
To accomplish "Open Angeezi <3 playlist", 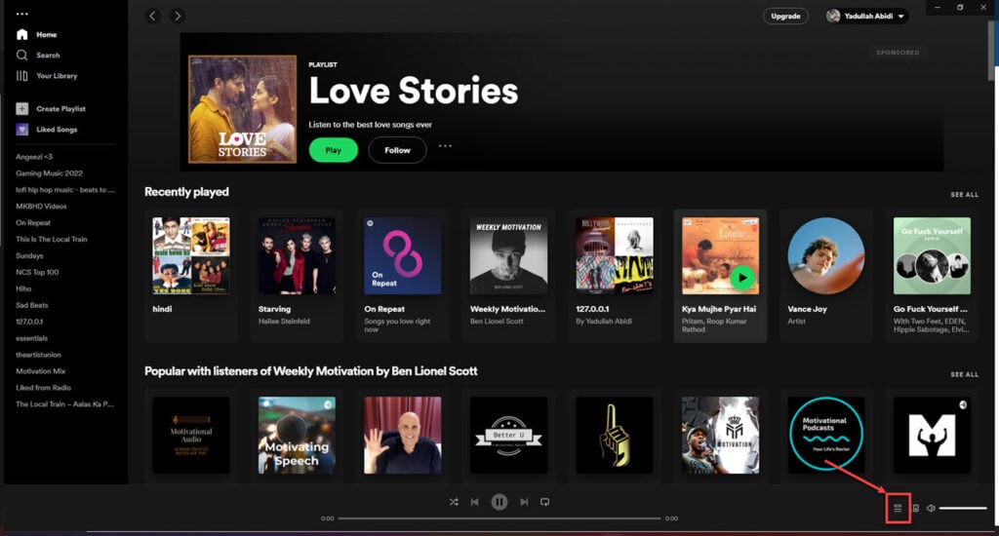I will click(34, 157).
